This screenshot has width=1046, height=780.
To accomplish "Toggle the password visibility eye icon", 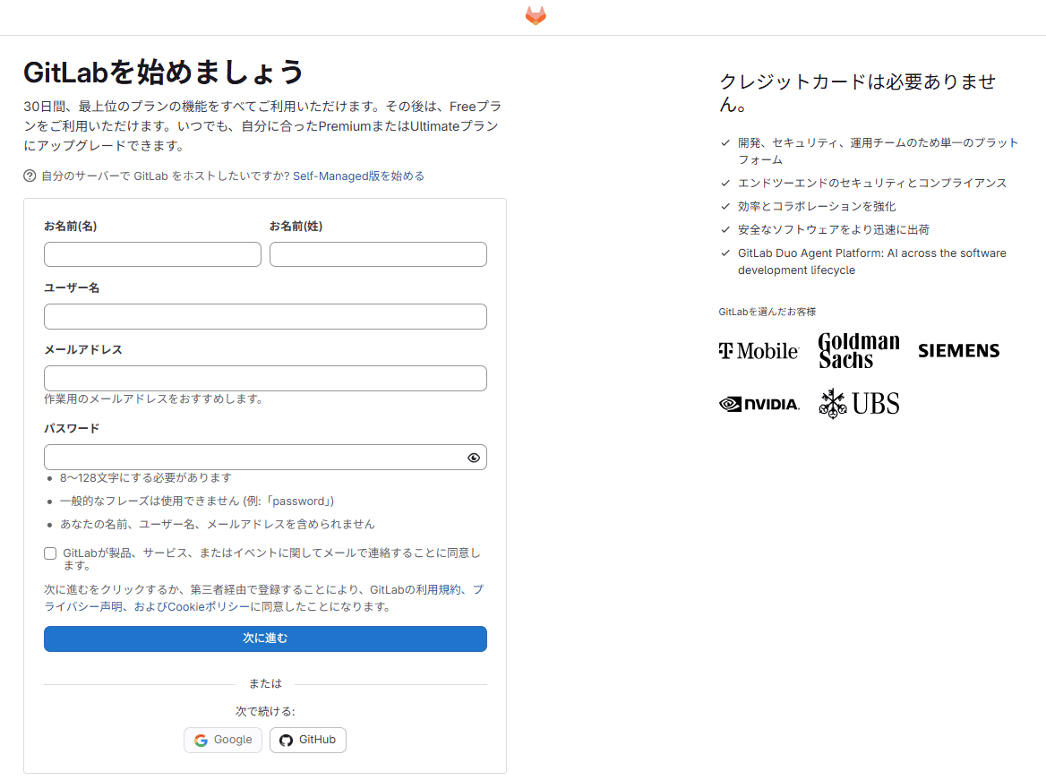I will click(x=474, y=457).
